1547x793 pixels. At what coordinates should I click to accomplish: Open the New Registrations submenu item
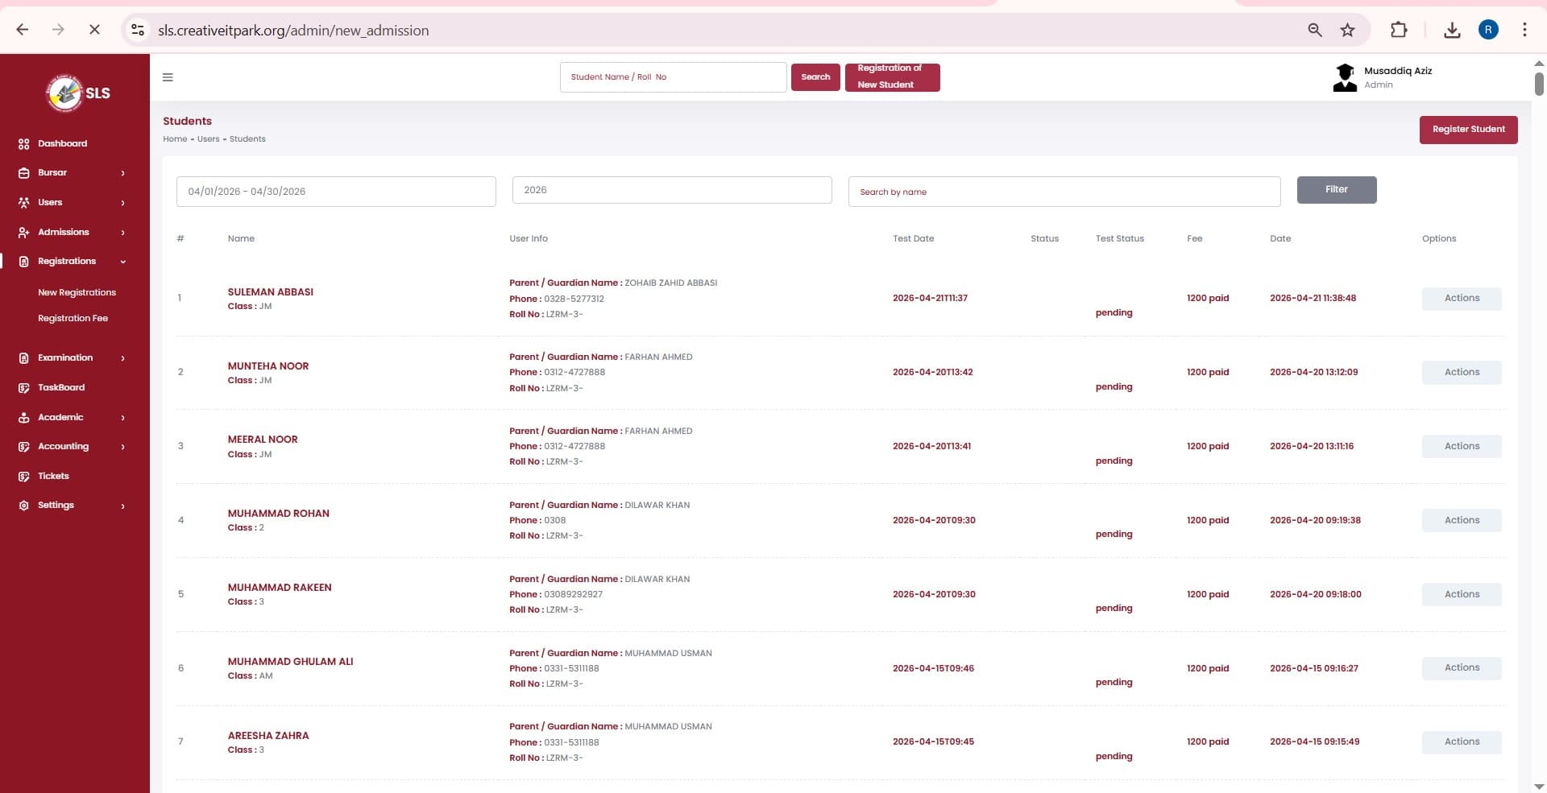tap(77, 293)
